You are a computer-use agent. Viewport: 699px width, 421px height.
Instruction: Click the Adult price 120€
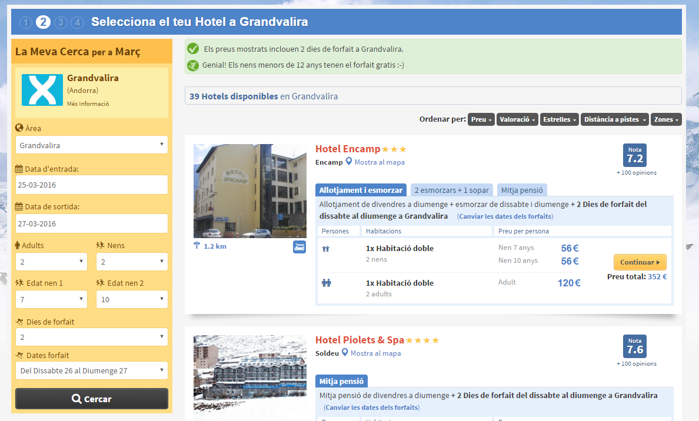569,283
